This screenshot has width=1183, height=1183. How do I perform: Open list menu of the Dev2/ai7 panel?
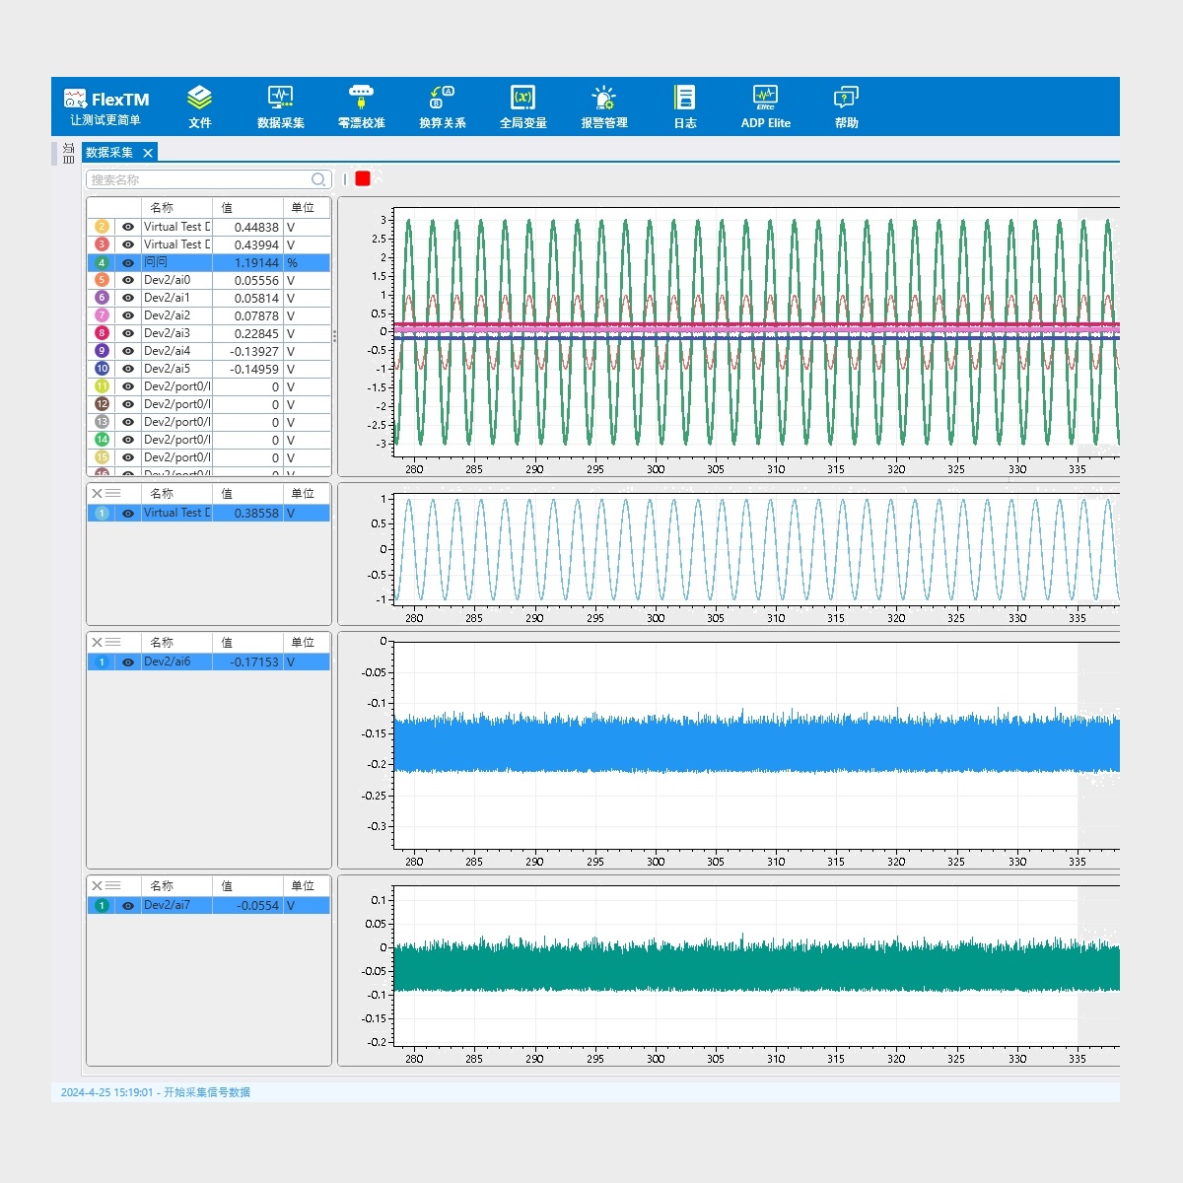(113, 886)
